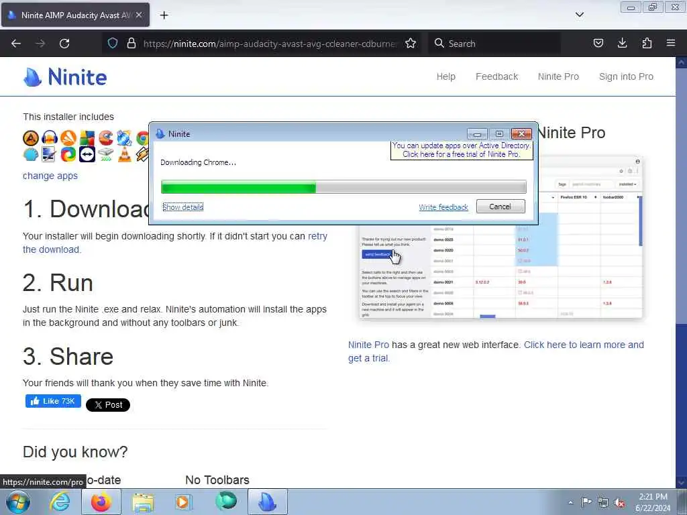Cancel the Ninite installation
687x515 pixels.
coord(500,207)
